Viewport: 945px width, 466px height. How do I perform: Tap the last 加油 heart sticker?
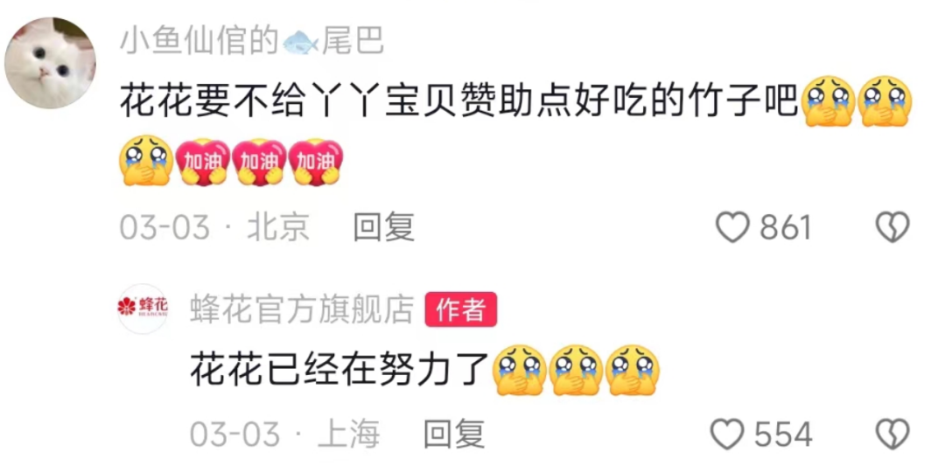click(316, 162)
